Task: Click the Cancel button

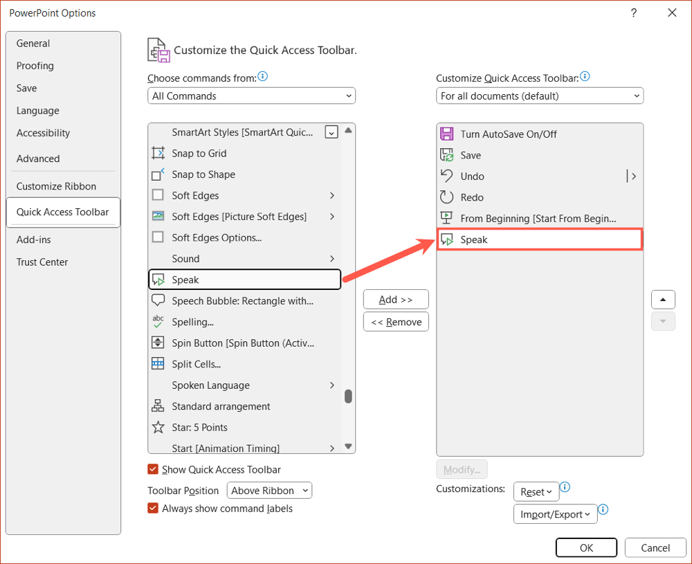Action: (655, 547)
